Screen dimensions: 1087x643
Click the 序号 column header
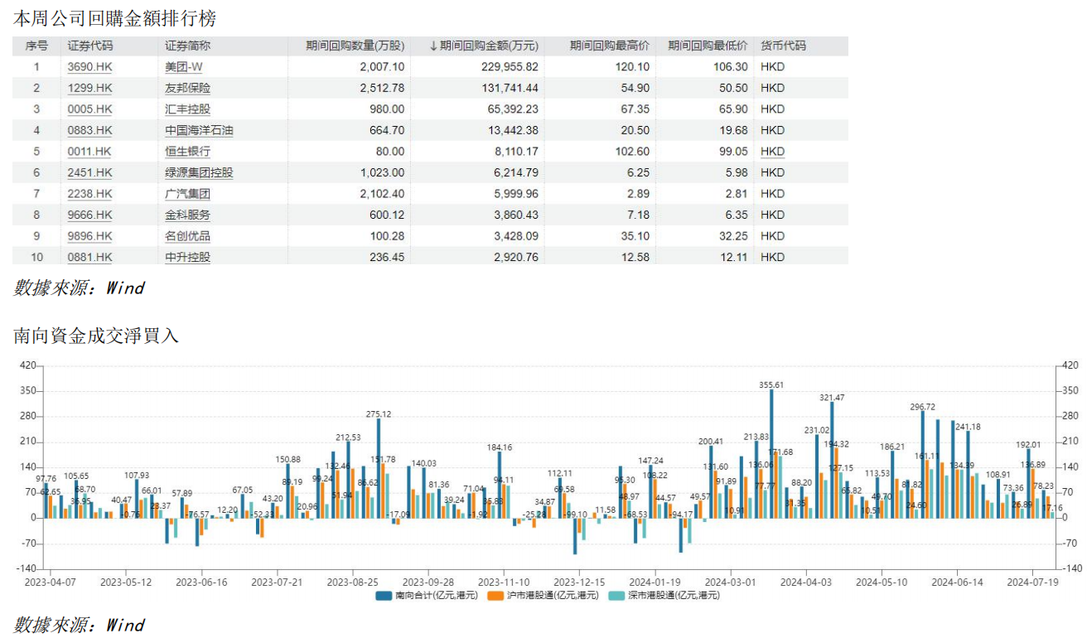coord(36,46)
